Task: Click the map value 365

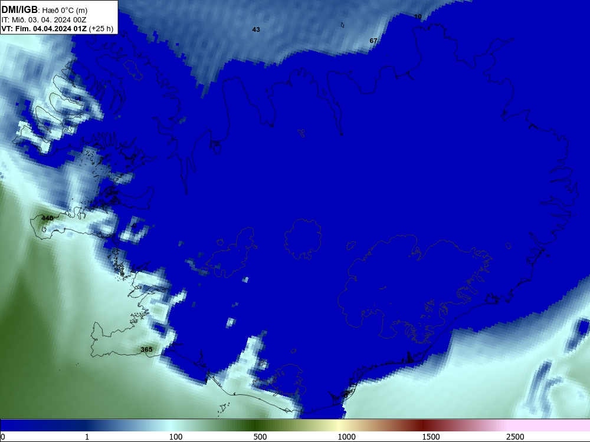Action: point(146,349)
